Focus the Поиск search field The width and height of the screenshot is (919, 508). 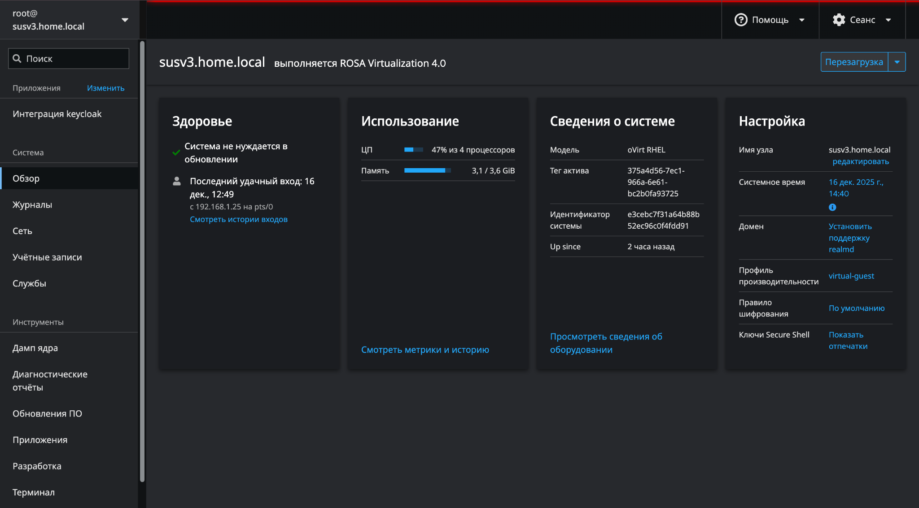coord(74,59)
